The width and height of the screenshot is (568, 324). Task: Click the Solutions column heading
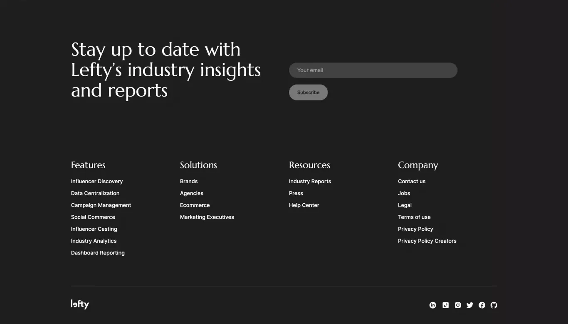(198, 165)
